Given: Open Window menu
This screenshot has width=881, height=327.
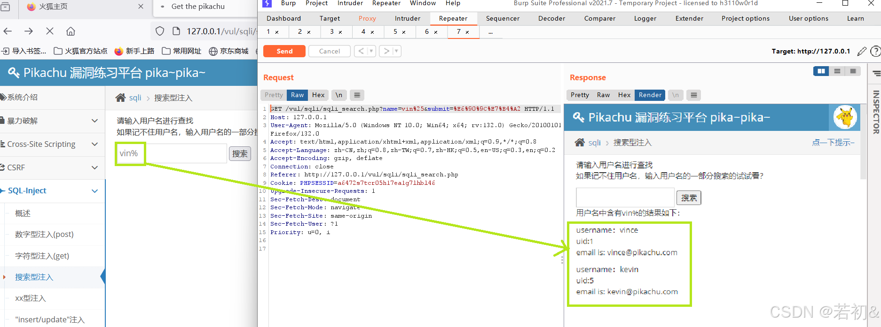Looking at the screenshot, I should point(423,3).
